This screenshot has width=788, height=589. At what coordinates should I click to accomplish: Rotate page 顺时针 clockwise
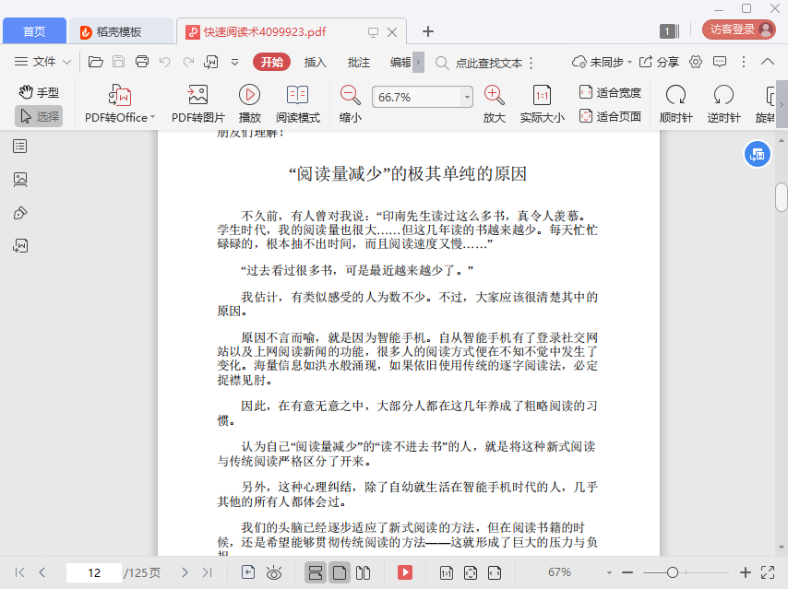(676, 104)
